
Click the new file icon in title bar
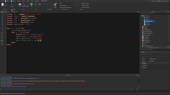(6, 1)
